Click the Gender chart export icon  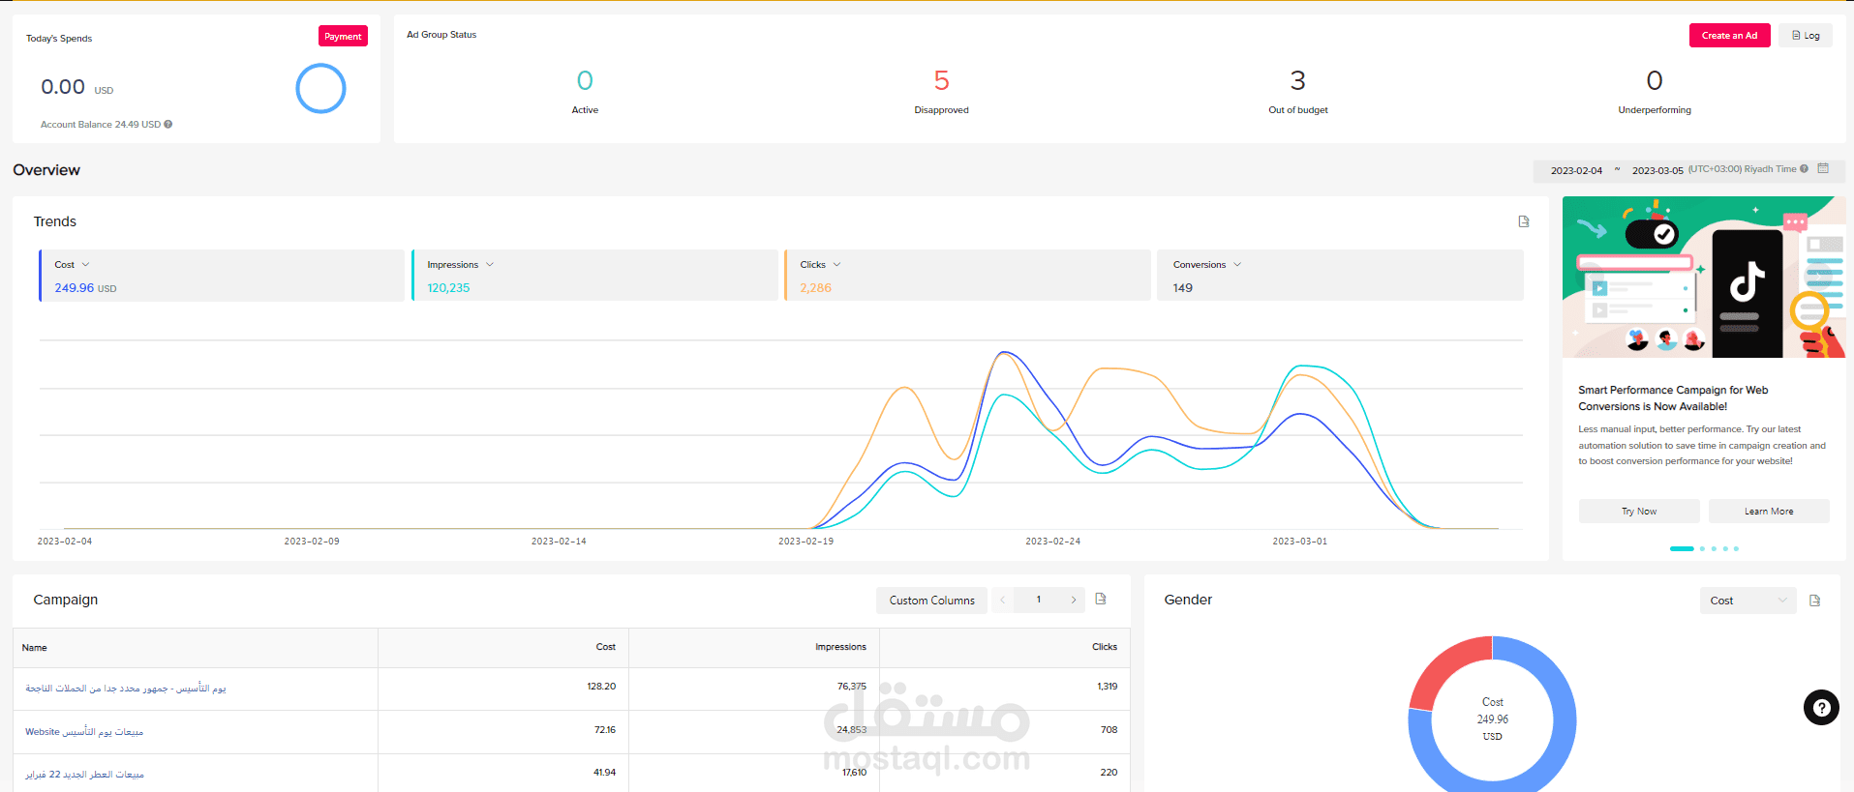pyautogui.click(x=1814, y=601)
